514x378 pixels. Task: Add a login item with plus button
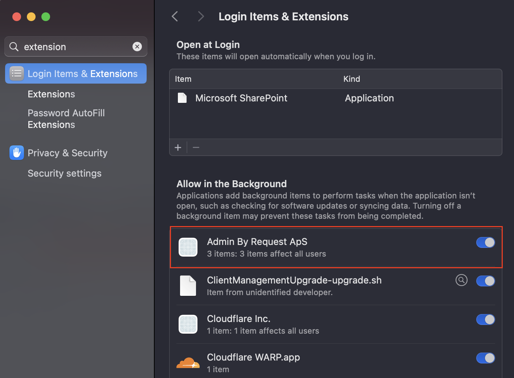(x=178, y=147)
